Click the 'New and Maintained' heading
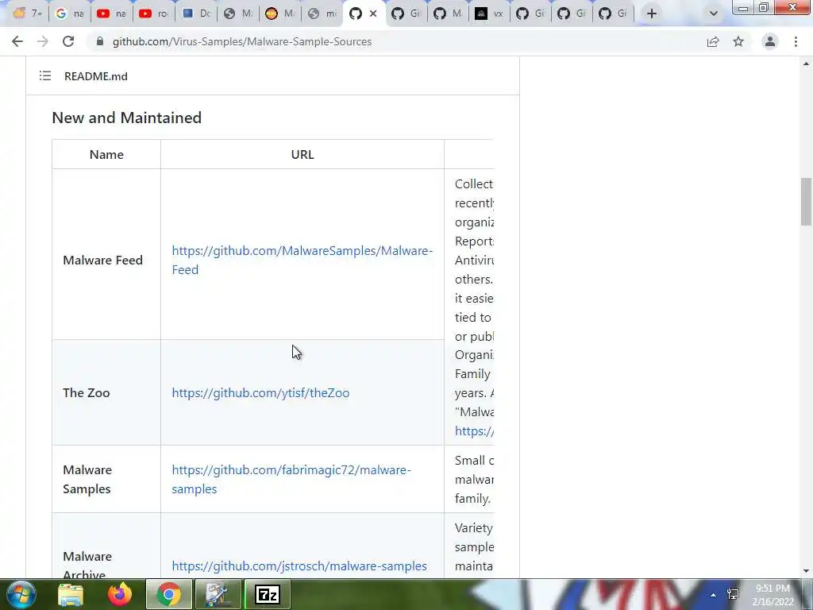Image resolution: width=813 pixels, height=610 pixels. tap(126, 118)
